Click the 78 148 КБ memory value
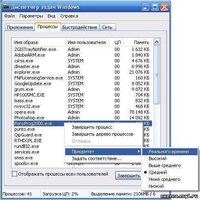200x200 pixels. coord(139,112)
